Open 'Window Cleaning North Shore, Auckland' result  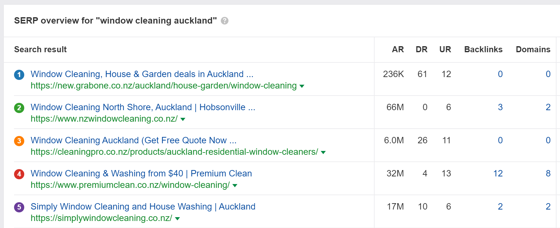pyautogui.click(x=143, y=107)
